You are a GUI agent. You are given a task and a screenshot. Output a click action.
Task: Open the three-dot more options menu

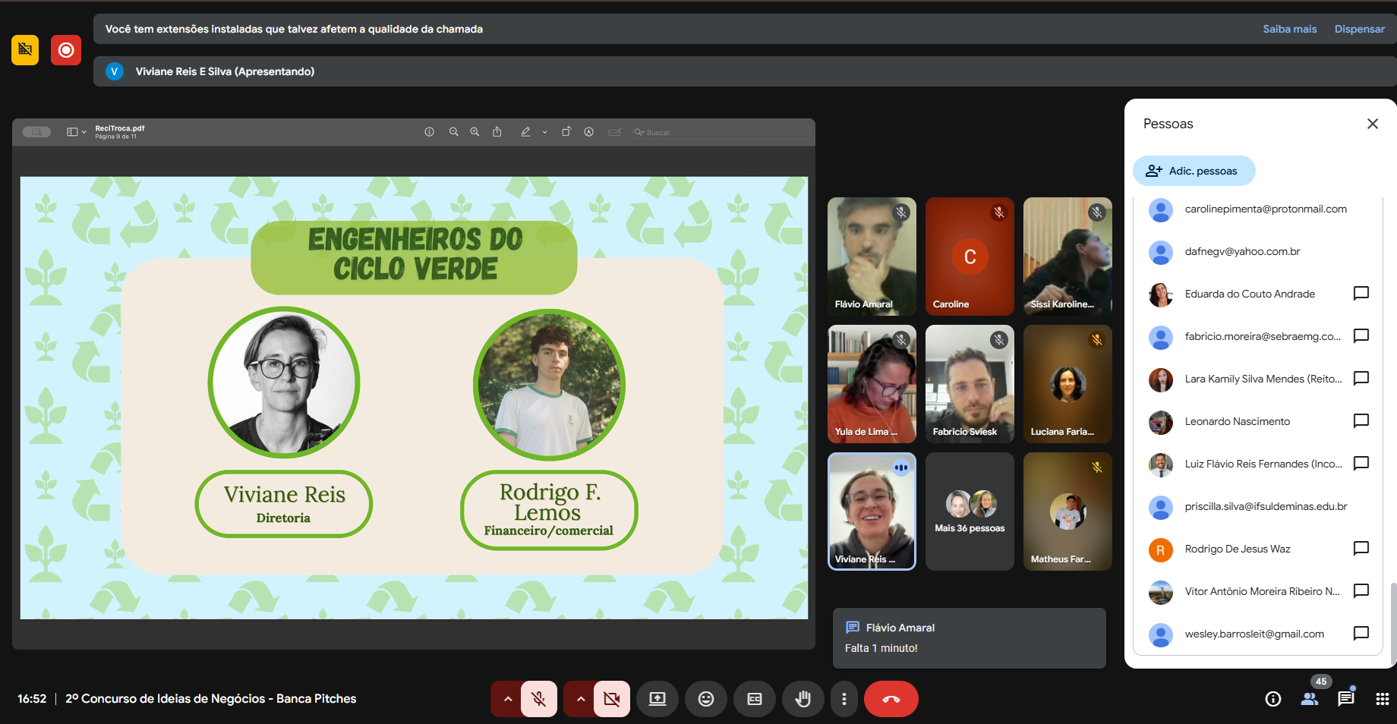pos(844,699)
